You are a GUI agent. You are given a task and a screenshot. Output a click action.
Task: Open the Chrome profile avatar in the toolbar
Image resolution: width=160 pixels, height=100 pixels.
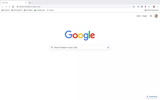click(x=154, y=7)
